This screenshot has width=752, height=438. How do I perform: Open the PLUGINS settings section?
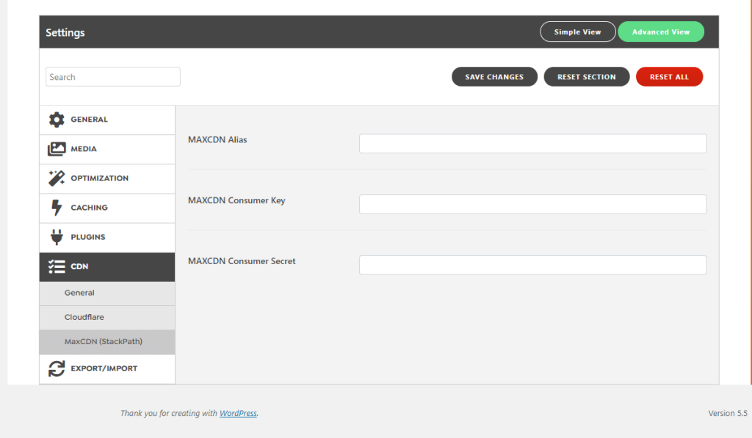(x=107, y=237)
